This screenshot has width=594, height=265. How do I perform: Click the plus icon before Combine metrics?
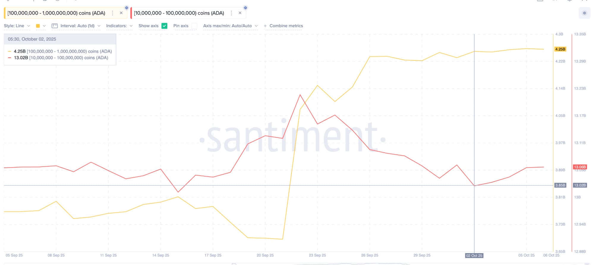click(x=265, y=26)
